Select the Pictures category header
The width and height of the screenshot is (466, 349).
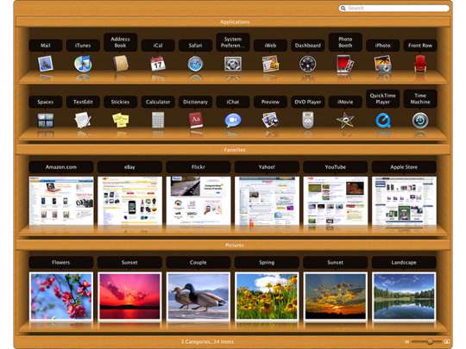coord(235,245)
